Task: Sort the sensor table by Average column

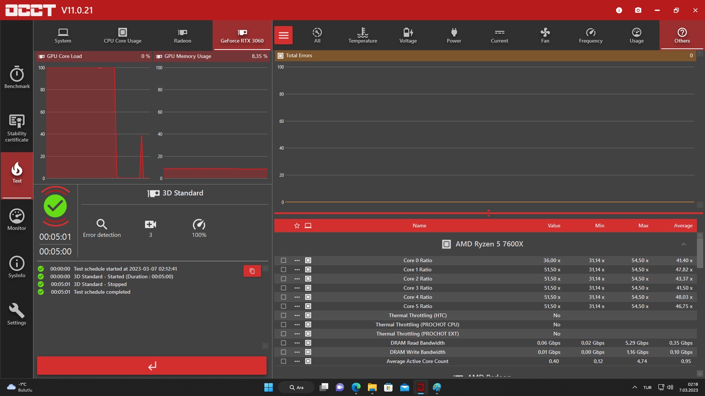Action: click(683, 225)
